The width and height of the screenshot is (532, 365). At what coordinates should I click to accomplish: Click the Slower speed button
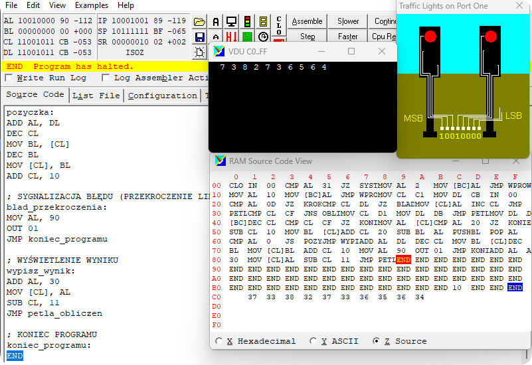[x=348, y=21]
